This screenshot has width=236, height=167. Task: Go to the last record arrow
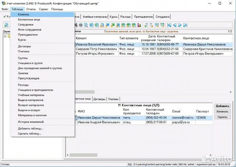(185, 25)
